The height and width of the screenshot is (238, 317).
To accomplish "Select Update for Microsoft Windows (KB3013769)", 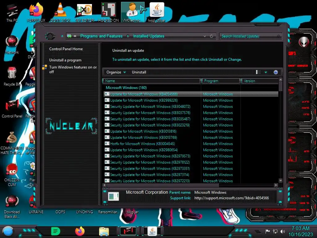I will click(x=191, y=138).
